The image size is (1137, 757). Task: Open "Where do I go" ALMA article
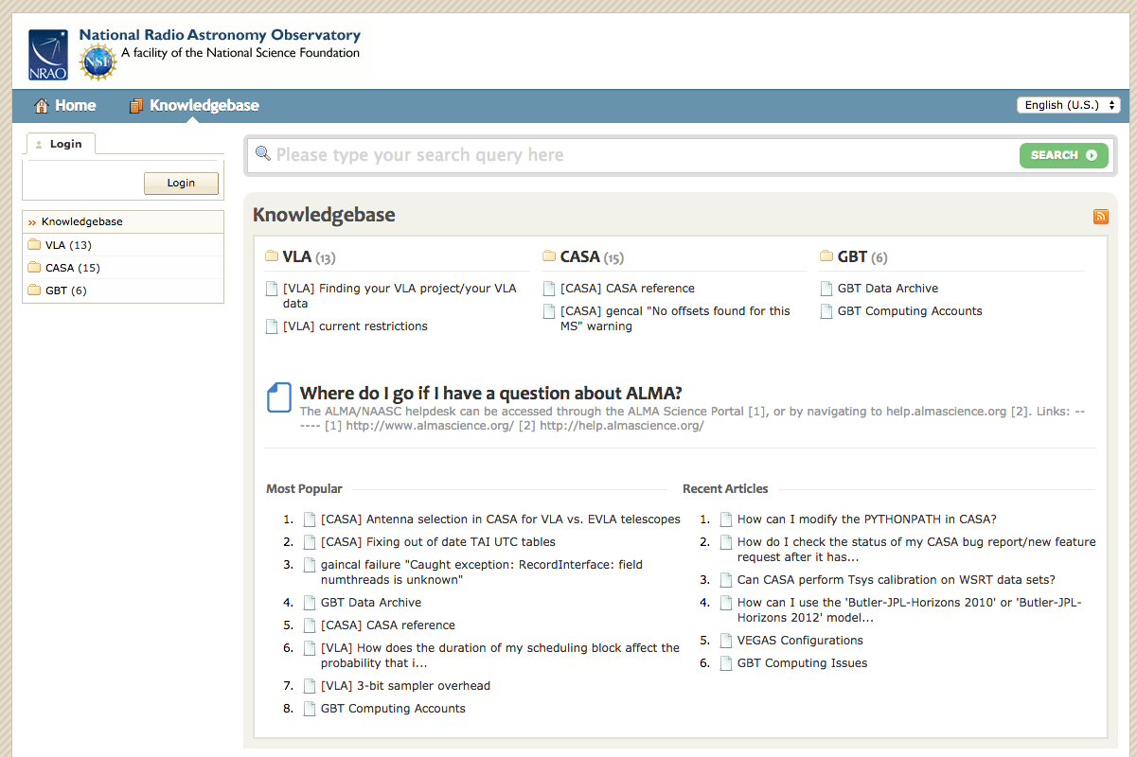tap(490, 394)
